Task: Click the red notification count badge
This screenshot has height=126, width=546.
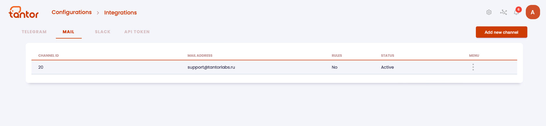Action: (x=519, y=9)
